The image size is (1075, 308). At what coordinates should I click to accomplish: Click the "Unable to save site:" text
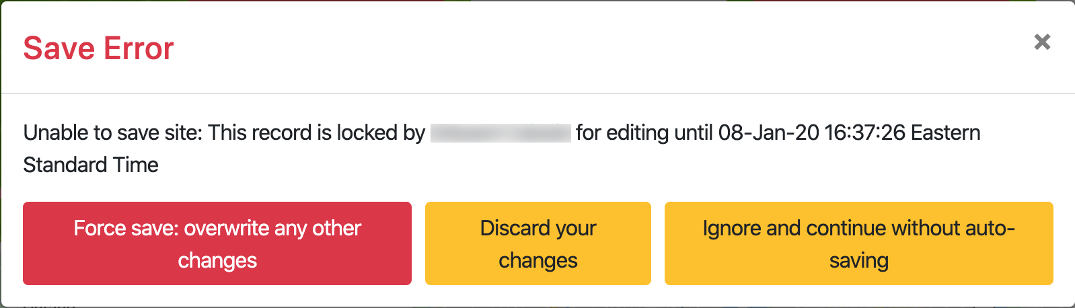(x=112, y=133)
